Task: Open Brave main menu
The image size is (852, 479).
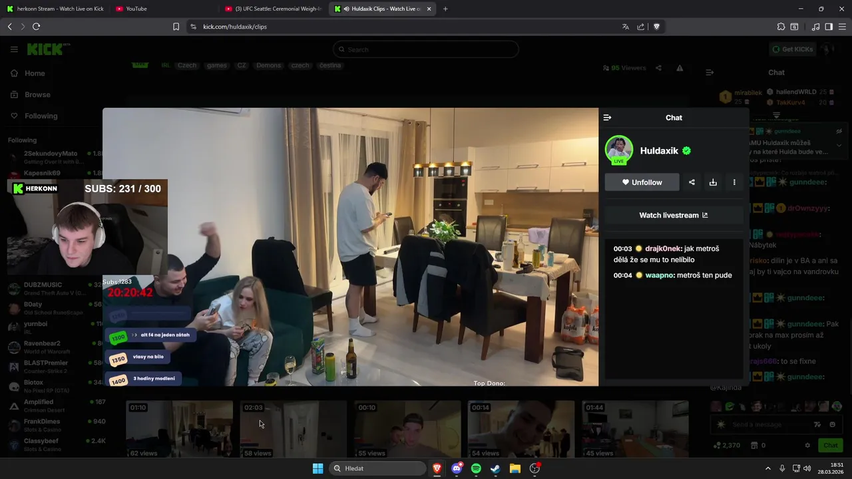Action: [x=842, y=27]
